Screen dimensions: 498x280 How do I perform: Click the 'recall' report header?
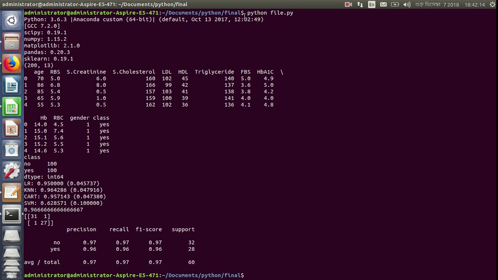click(x=119, y=229)
